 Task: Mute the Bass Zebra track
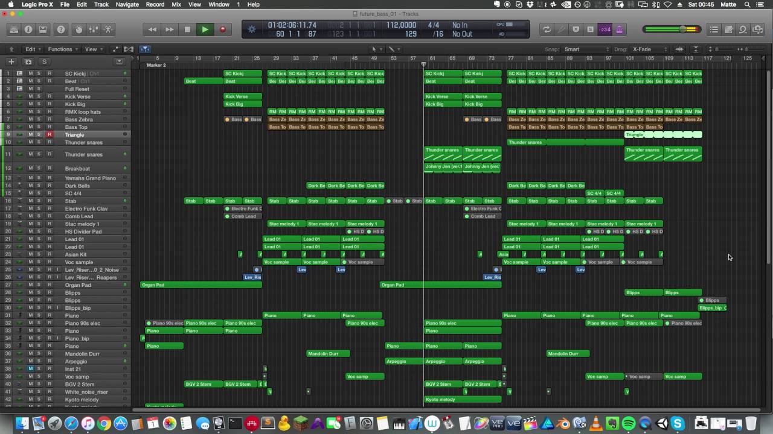click(31, 119)
